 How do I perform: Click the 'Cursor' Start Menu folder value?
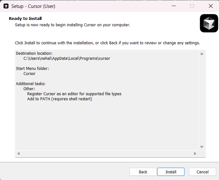click(29, 74)
